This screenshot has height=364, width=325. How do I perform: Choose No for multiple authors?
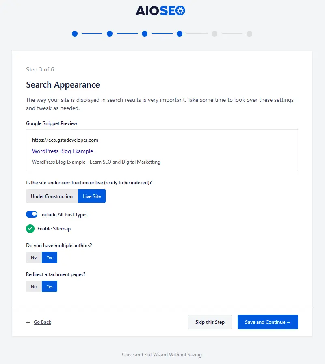[34, 257]
